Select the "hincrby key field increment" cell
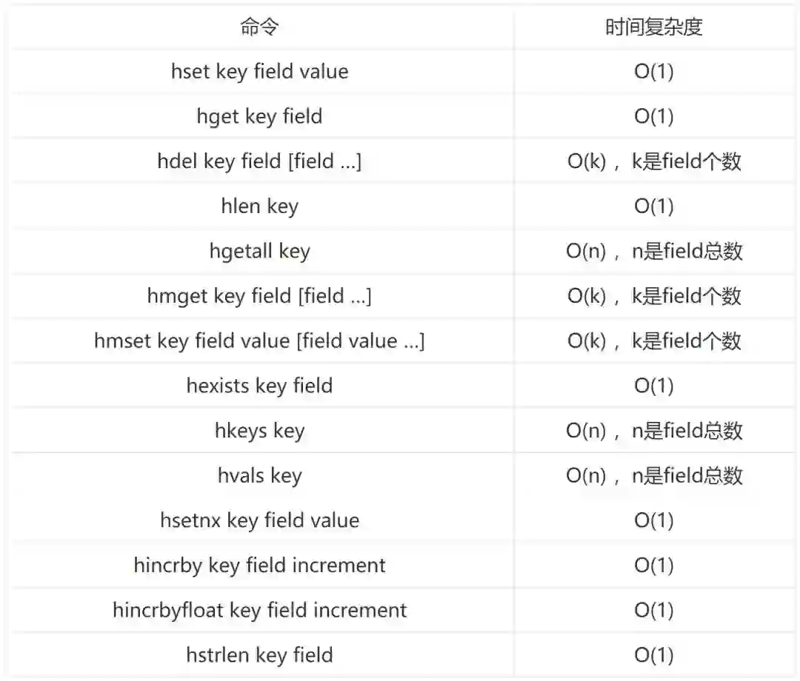 (259, 566)
